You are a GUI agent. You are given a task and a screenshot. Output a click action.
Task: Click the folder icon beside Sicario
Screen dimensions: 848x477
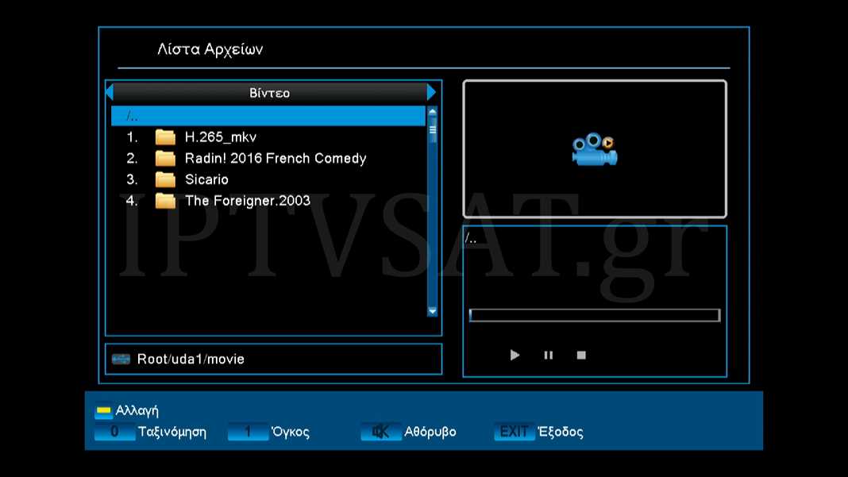[x=165, y=179]
